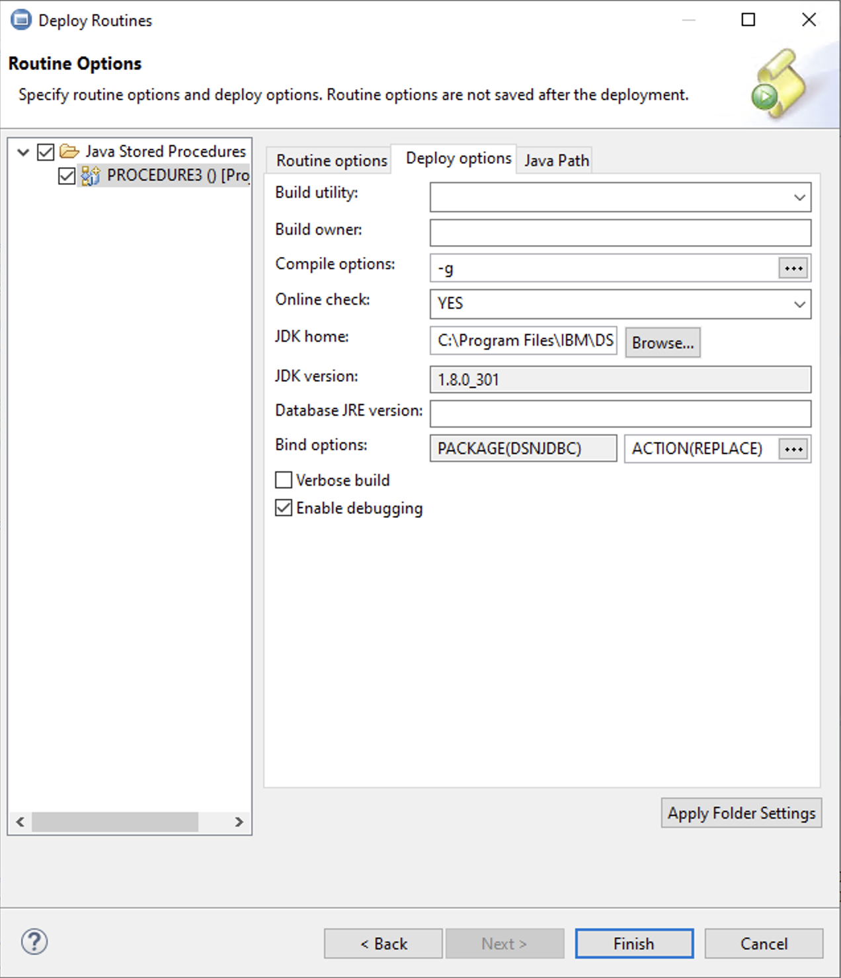The height and width of the screenshot is (978, 841).
Task: Click right arrow of the horizontal scrollbar
Action: 239,822
